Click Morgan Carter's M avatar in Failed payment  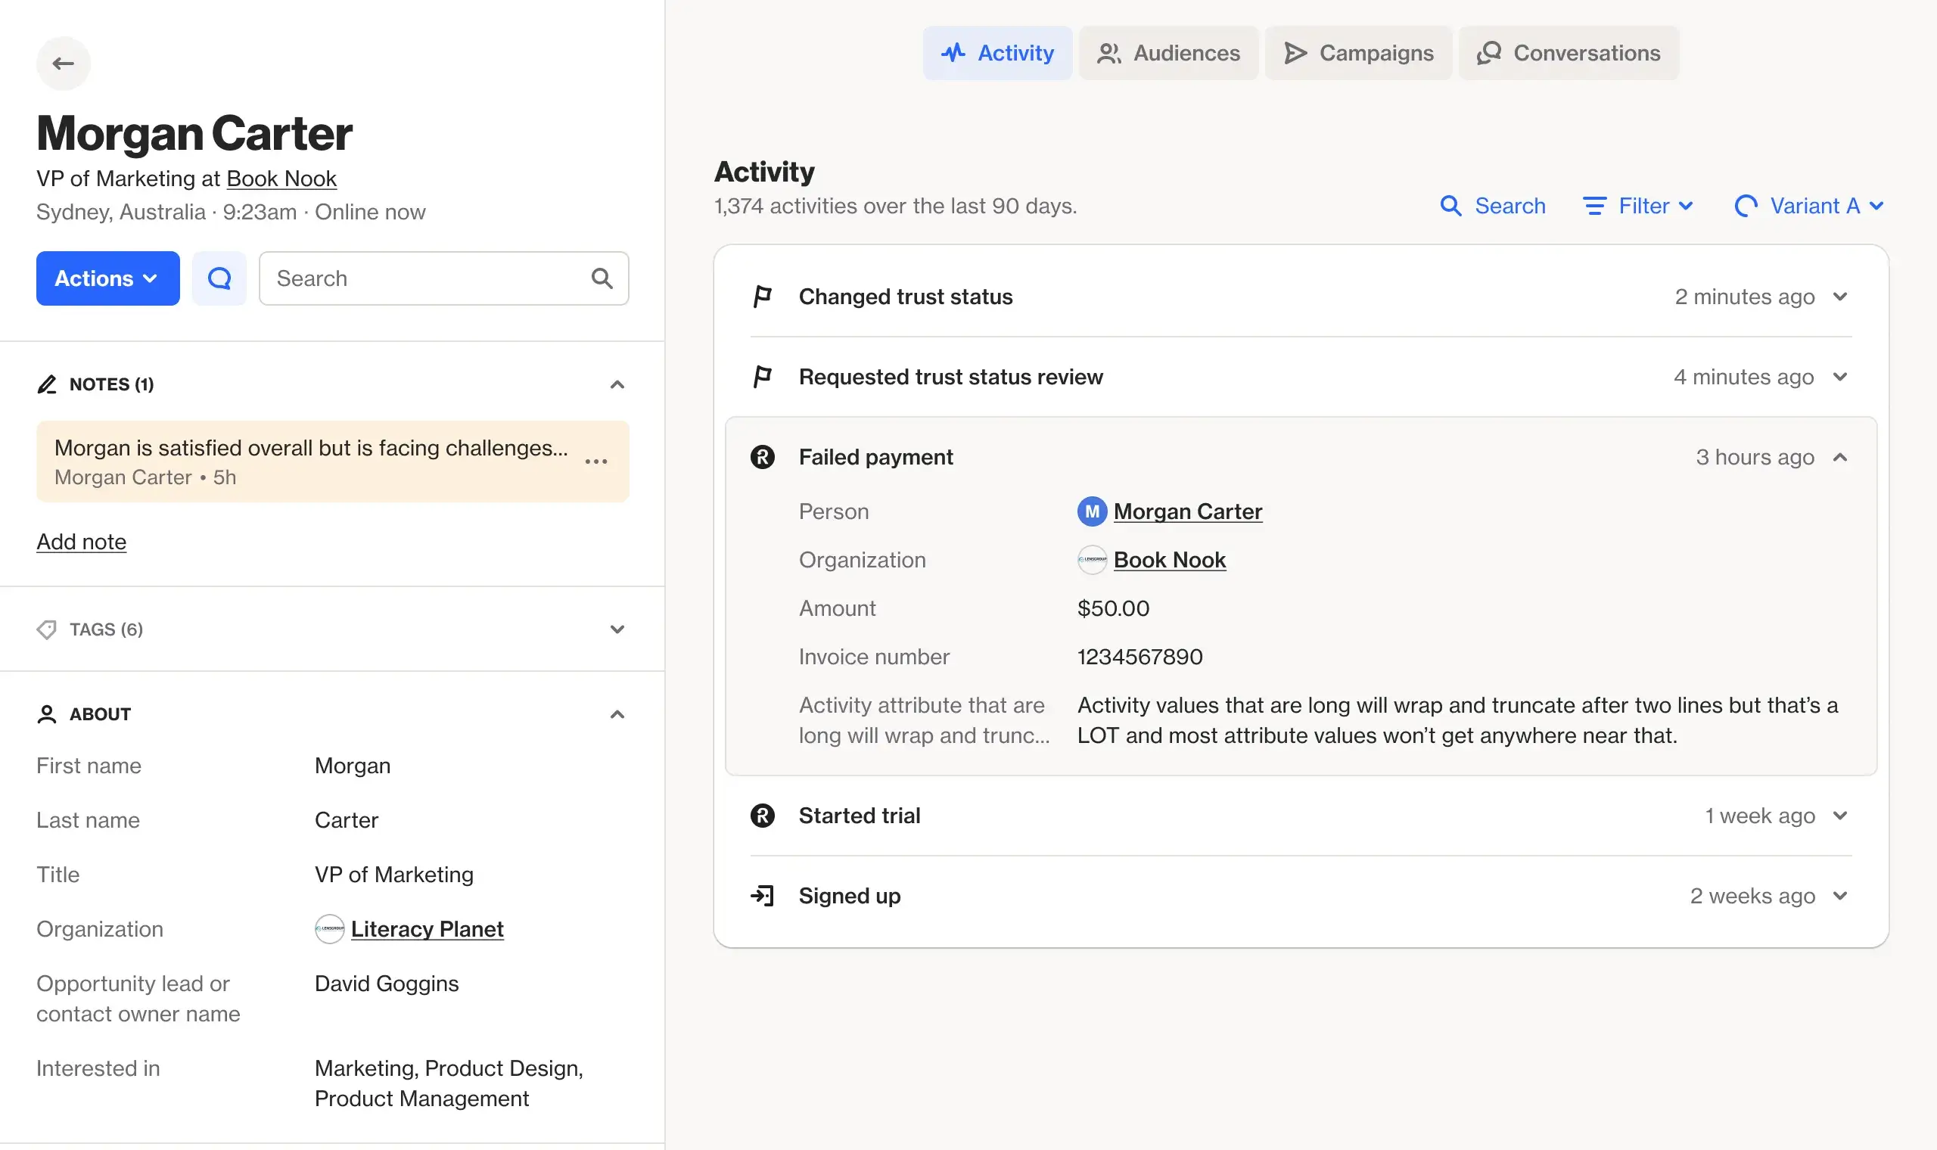tap(1092, 511)
